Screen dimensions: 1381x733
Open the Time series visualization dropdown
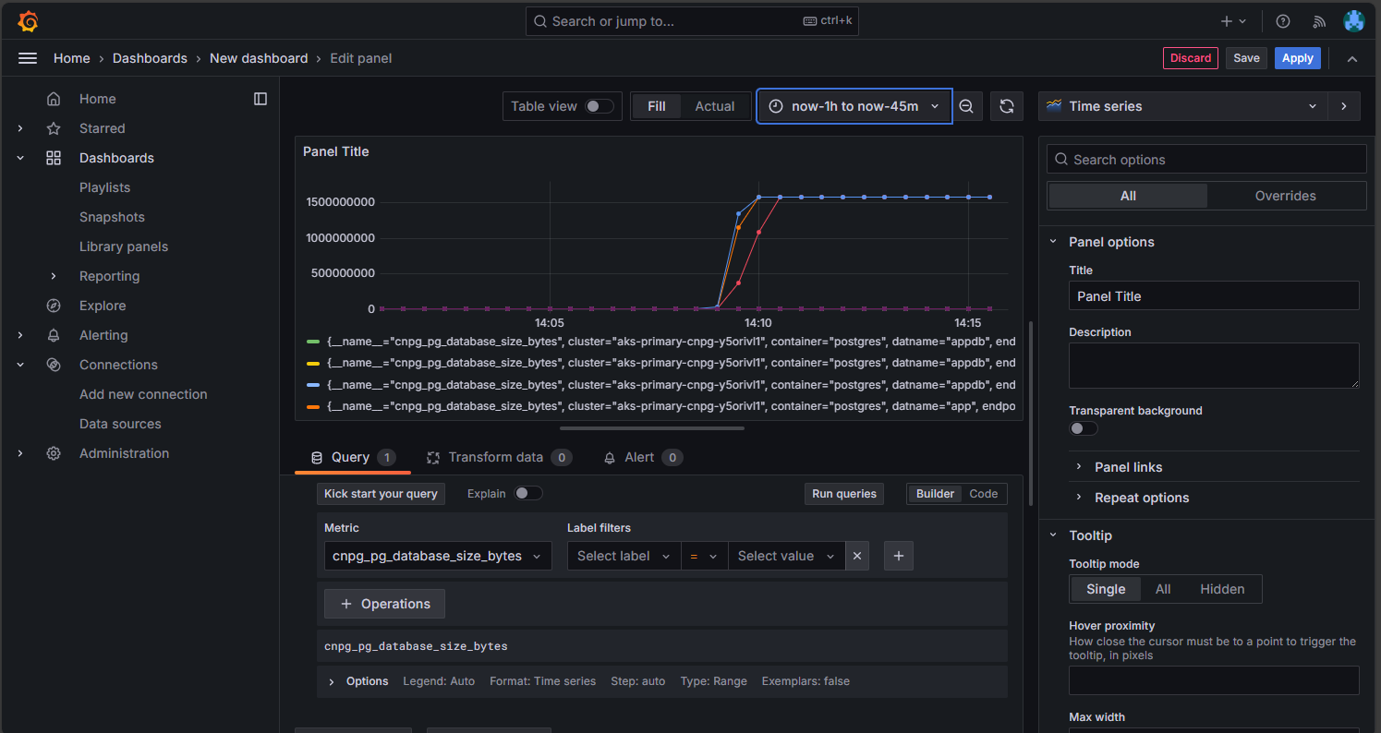click(1182, 106)
